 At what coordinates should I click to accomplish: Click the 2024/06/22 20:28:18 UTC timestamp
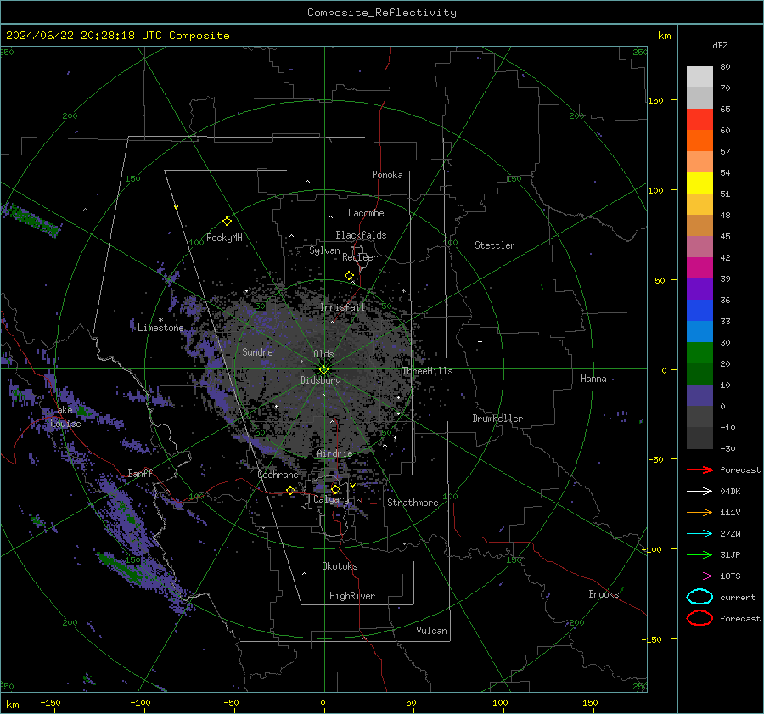[x=77, y=35]
